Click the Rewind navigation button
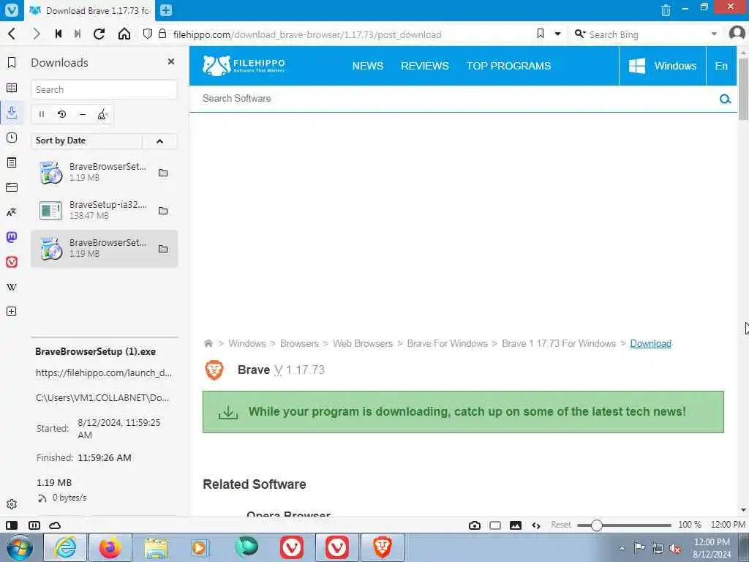Viewport: 749px width, 562px height. [59, 34]
